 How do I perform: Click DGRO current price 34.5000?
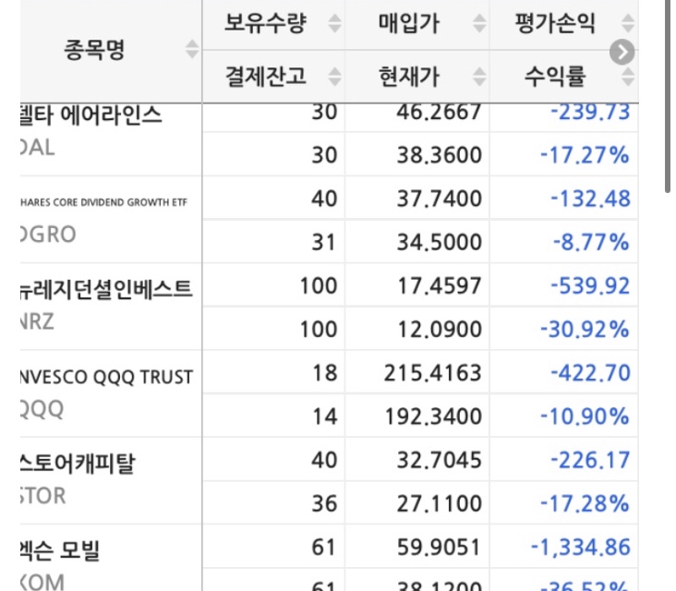click(439, 242)
